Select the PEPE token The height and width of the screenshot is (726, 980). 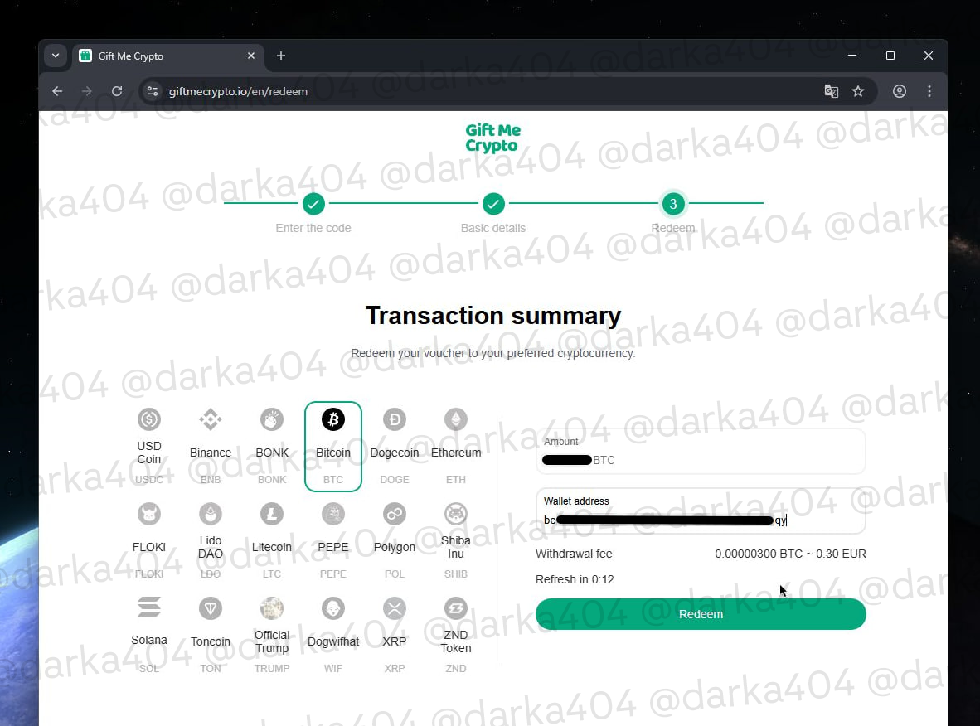(x=333, y=540)
